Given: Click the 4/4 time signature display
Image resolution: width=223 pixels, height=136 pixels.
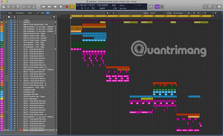Looking at the screenshot, I should [x=114, y=5].
